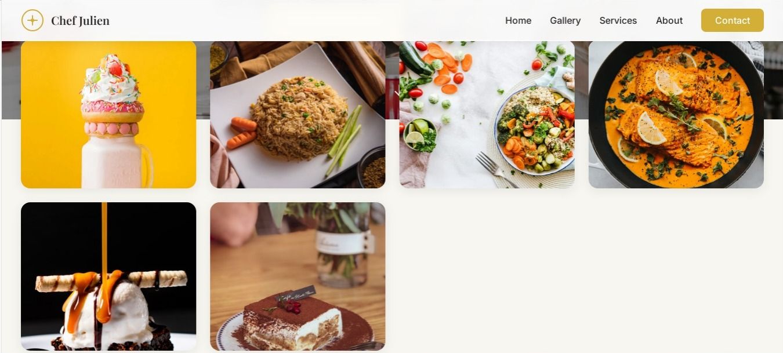The width and height of the screenshot is (783, 353).
Task: Select the salmon in orange sauce photo
Action: (676, 114)
